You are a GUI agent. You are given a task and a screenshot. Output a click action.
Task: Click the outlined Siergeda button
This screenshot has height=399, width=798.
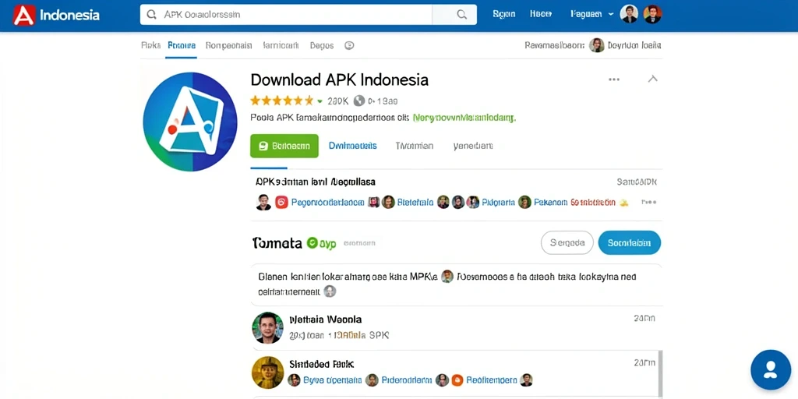coord(567,243)
